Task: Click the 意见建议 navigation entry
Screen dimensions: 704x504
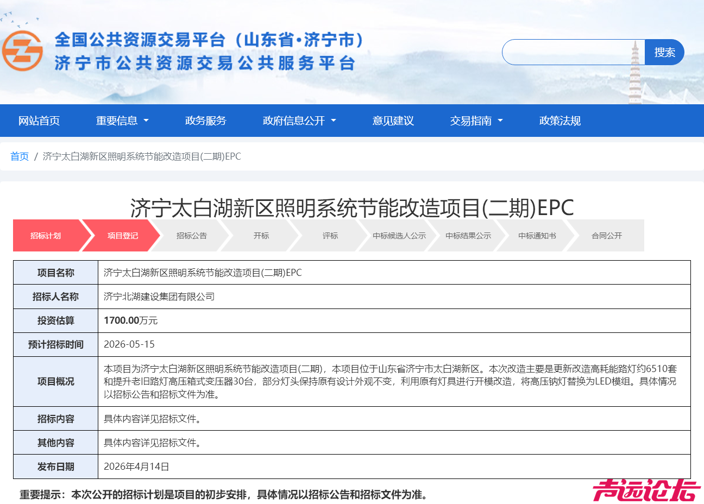Action: point(393,121)
